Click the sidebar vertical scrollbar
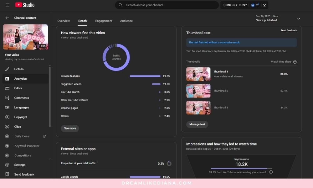The height and width of the screenshot is (188, 313). click(x=50, y=97)
